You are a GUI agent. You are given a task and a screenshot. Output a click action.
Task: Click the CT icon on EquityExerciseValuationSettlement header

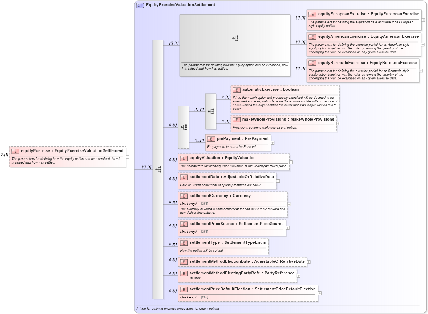tap(140, 5)
